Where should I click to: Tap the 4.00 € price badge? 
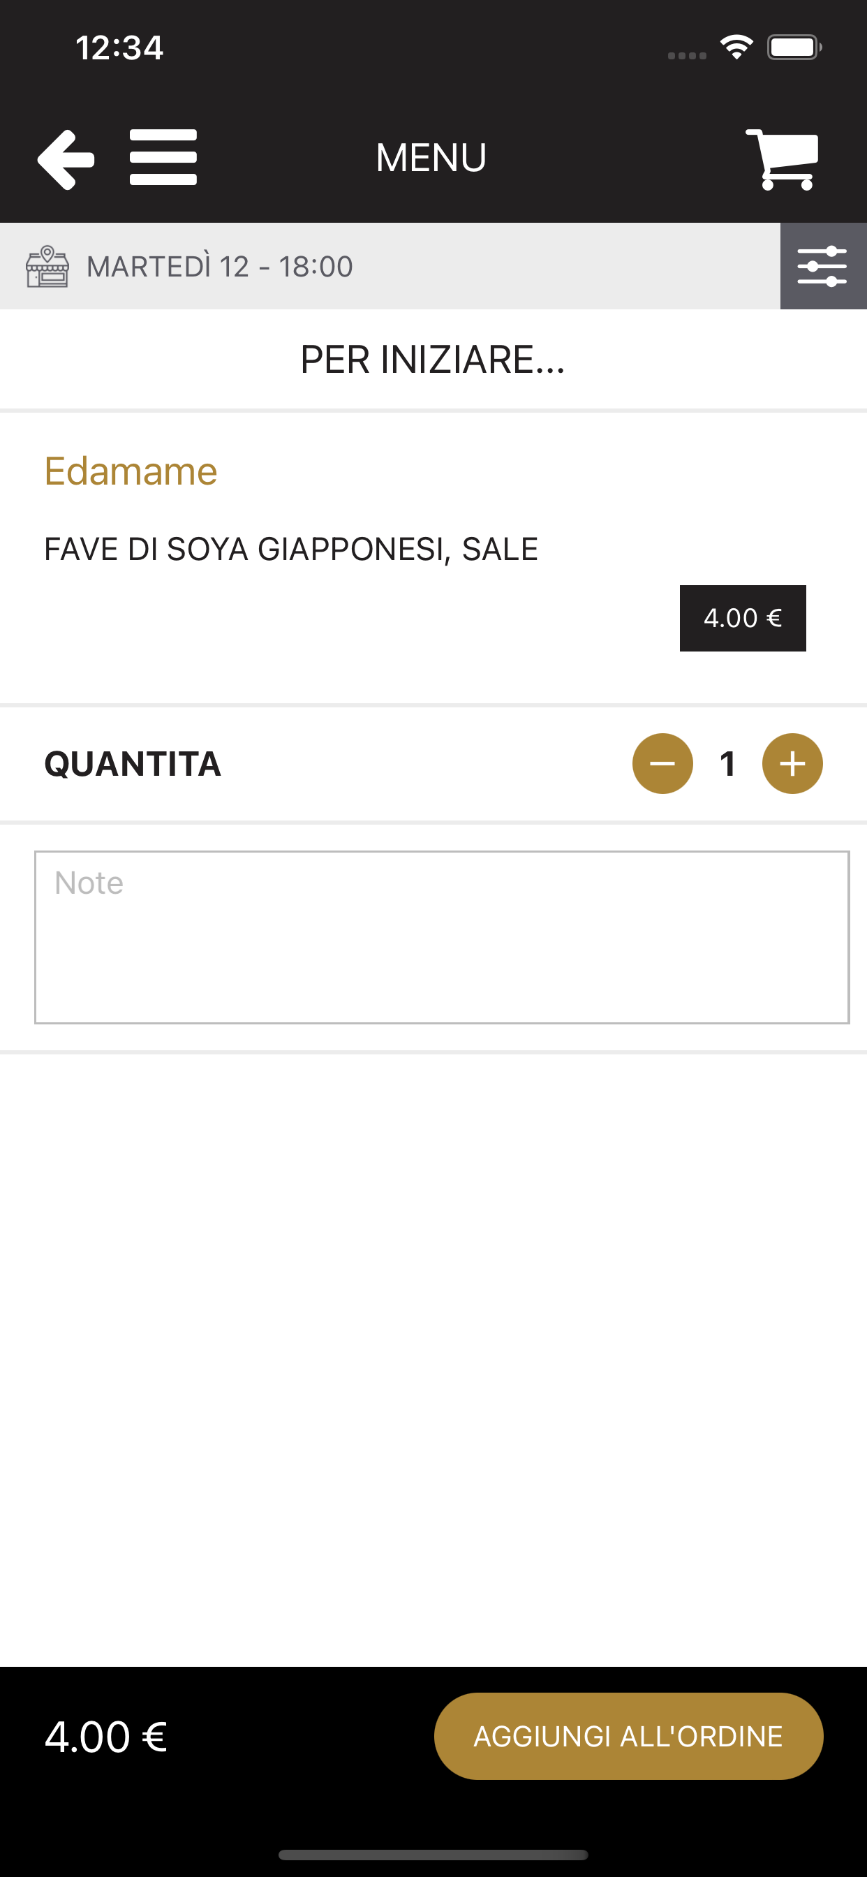tap(743, 618)
